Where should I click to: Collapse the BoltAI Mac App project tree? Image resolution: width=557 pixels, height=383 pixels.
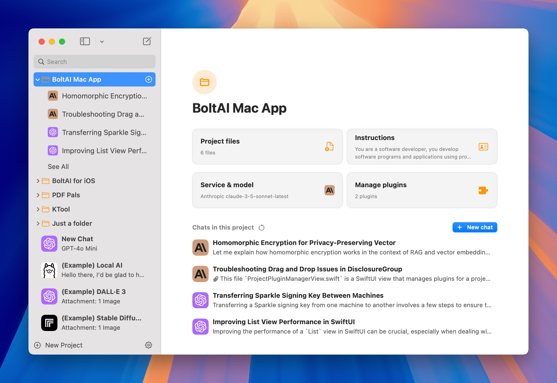tap(38, 79)
